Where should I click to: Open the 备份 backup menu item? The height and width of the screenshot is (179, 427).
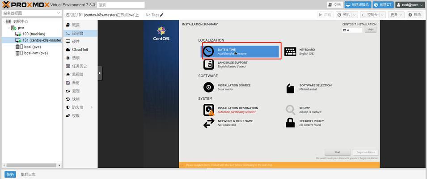[x=80, y=82]
